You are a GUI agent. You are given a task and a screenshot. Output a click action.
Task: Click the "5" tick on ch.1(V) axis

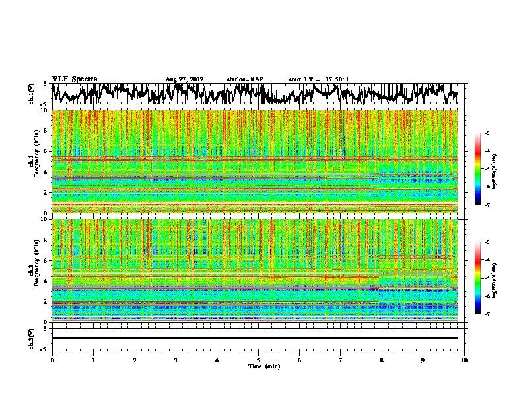click(x=45, y=84)
